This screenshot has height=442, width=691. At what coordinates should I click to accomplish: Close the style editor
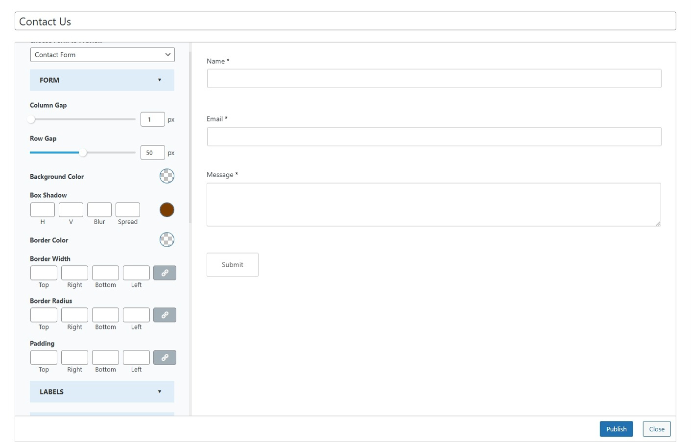point(657,429)
